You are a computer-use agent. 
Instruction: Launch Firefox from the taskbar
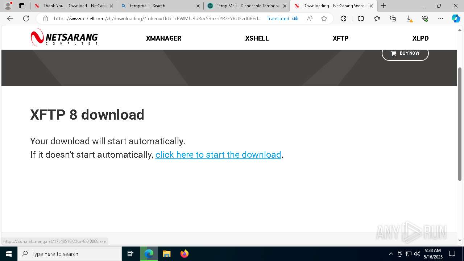185,254
